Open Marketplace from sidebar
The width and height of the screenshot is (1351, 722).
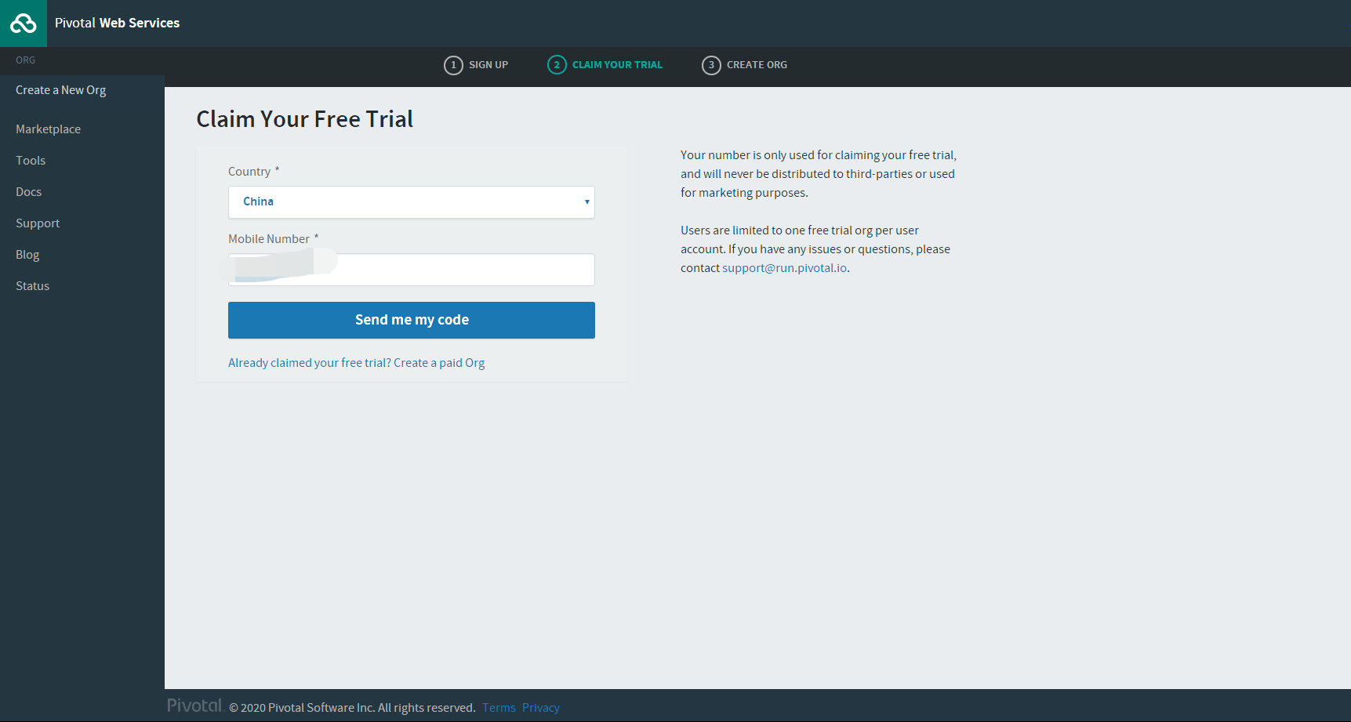click(x=49, y=129)
